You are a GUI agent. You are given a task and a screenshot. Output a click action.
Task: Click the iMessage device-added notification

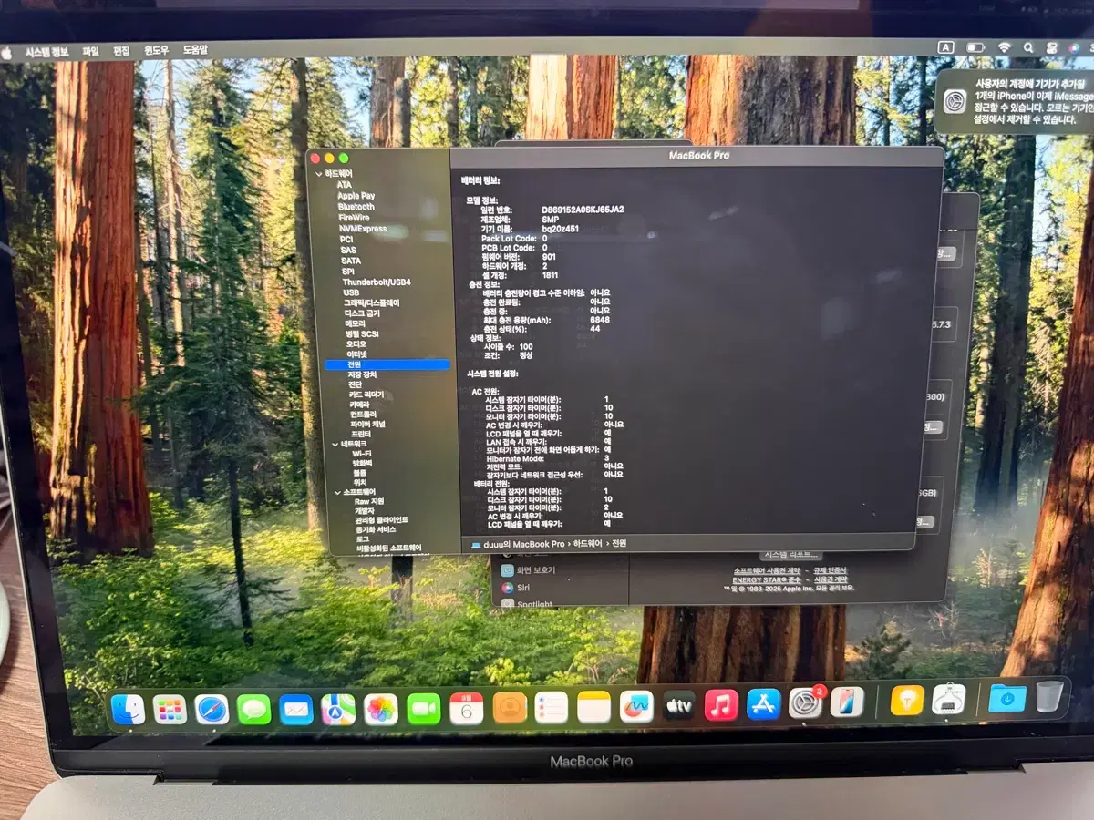pyautogui.click(x=1015, y=101)
